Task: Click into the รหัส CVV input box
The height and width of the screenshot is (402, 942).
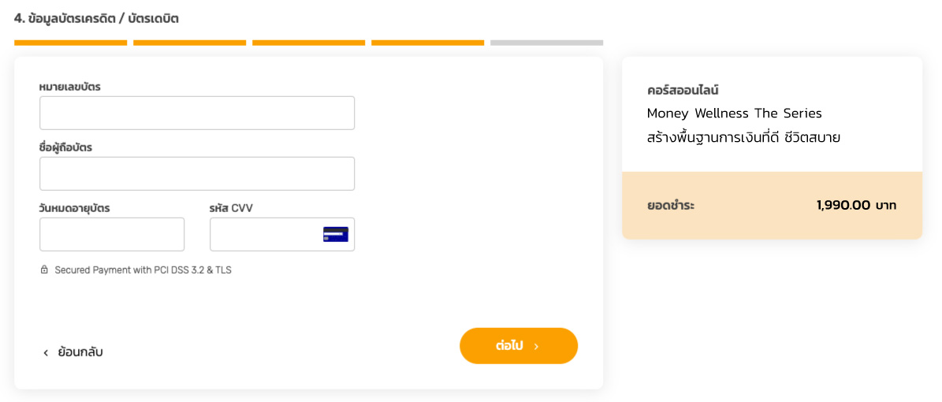Action: 265,234
